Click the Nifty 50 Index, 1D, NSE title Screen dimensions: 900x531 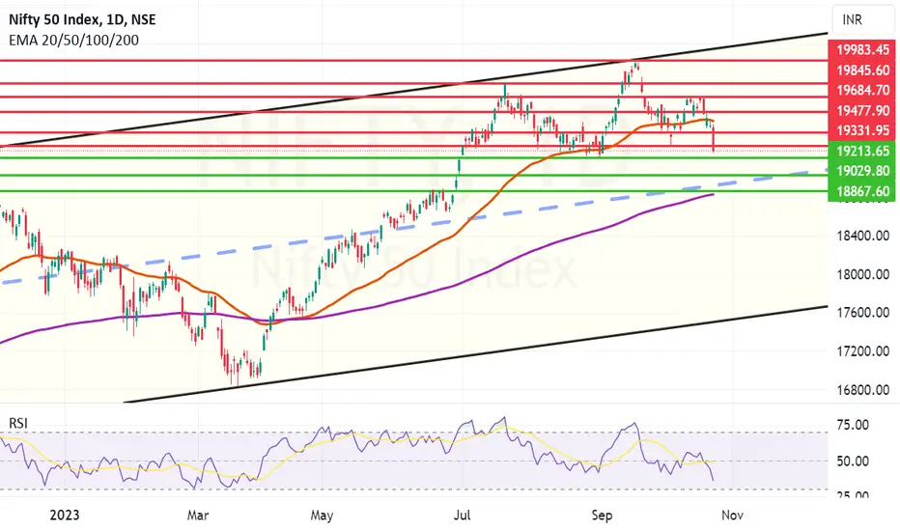82,19
